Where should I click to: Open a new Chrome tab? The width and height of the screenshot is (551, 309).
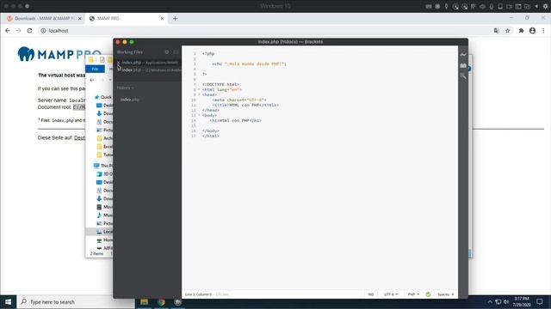click(175, 19)
